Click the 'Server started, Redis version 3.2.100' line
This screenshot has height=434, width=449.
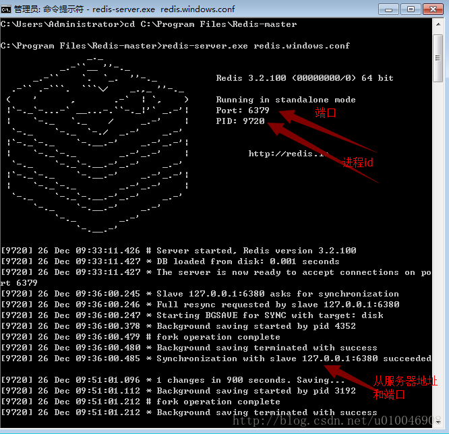click(x=179, y=251)
